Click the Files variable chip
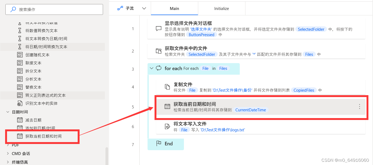 (x=309, y=54)
